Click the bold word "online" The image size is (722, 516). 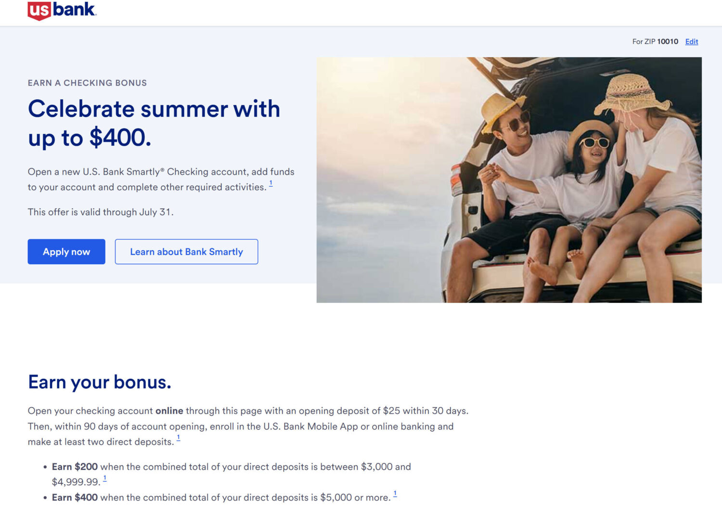[169, 411]
